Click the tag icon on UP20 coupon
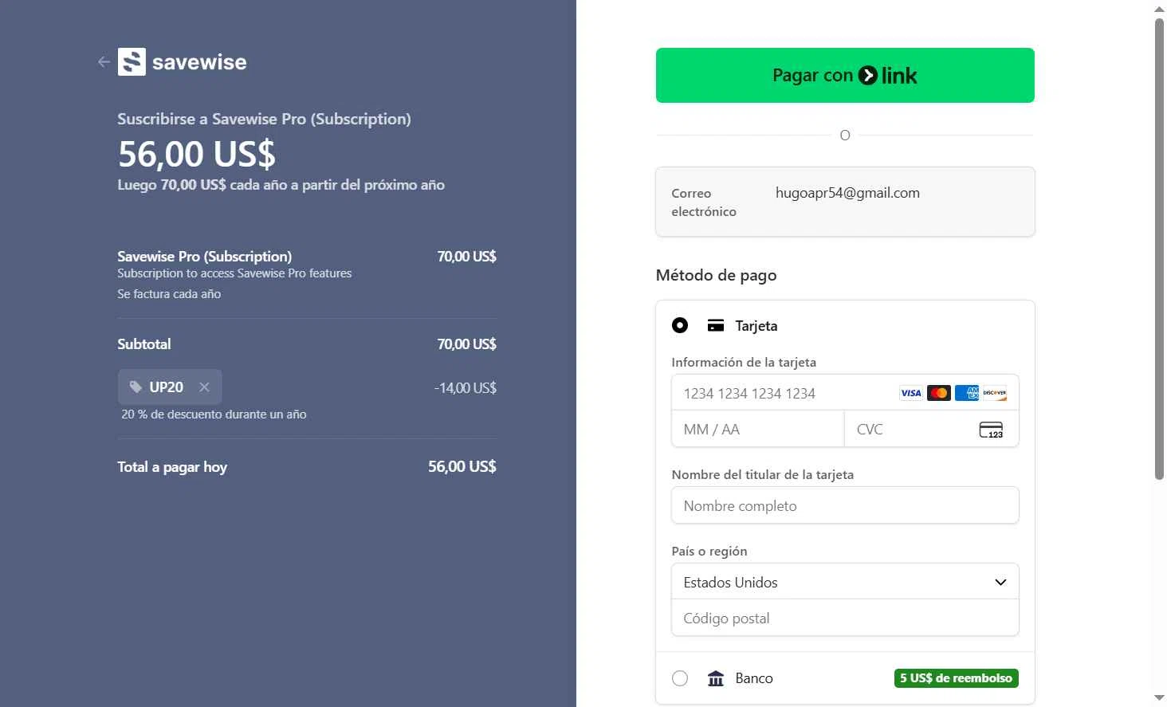Viewport: 1167px width, 707px height. click(x=136, y=387)
